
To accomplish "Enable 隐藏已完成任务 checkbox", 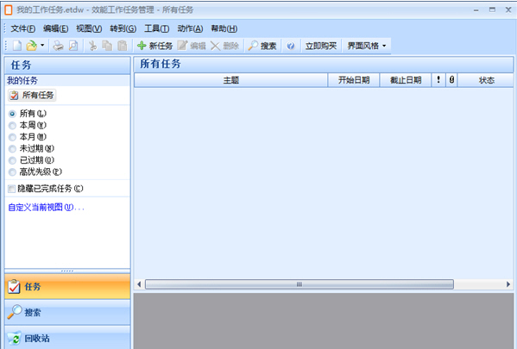I will (x=11, y=189).
